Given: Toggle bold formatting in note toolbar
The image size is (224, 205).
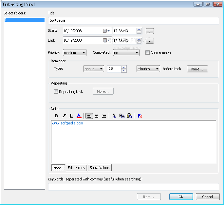Looking at the screenshot, I should click(x=56, y=116).
